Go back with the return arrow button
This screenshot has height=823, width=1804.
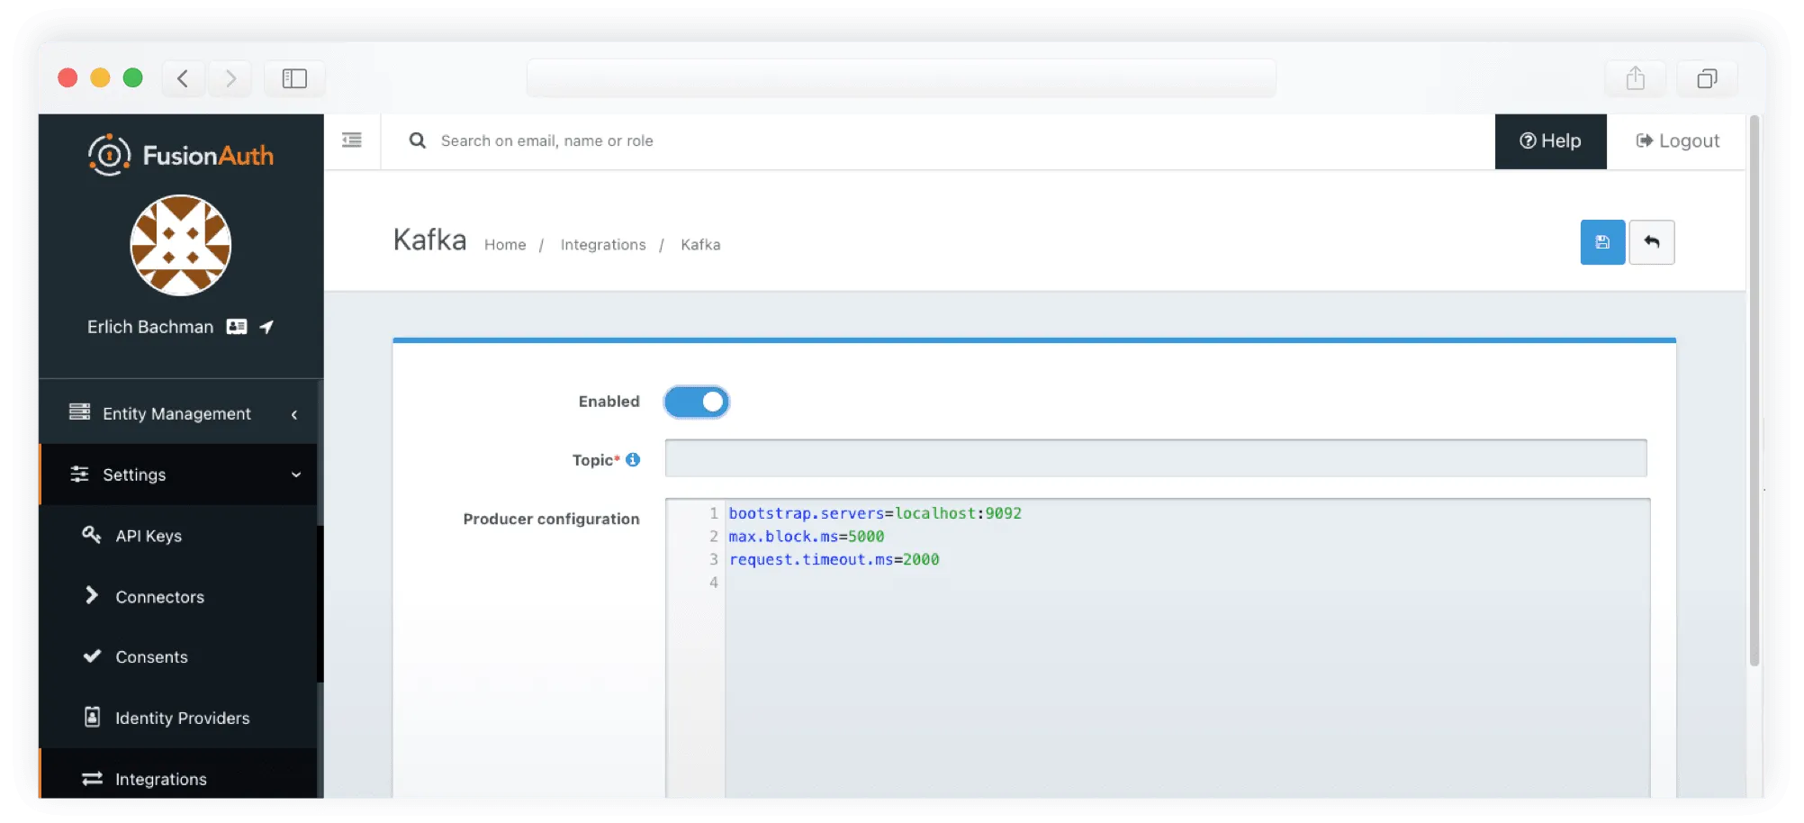pos(1652,242)
